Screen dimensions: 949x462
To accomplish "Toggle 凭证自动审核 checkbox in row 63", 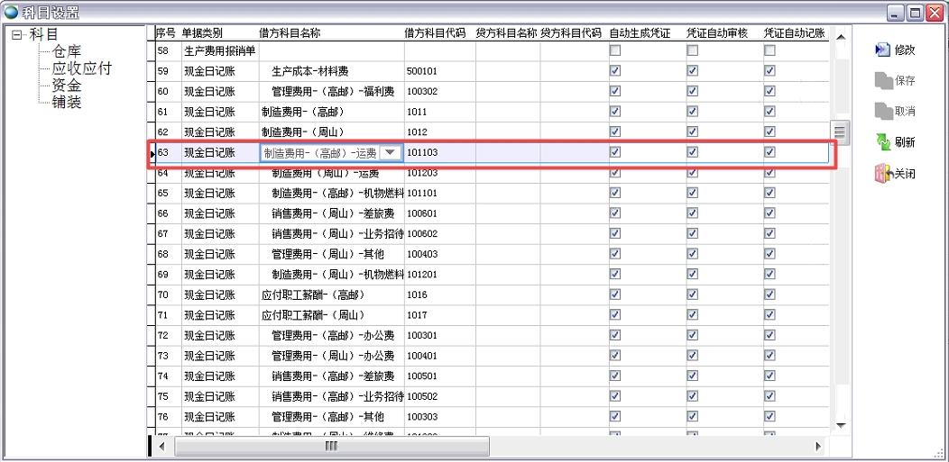I will (x=692, y=153).
